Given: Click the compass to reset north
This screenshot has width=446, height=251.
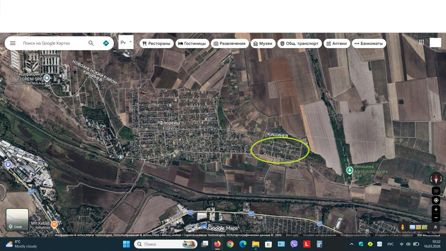Looking at the screenshot, I should pos(436,179).
